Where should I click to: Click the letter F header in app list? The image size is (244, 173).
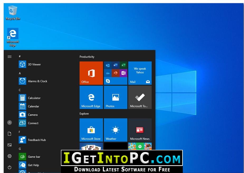point(20,132)
